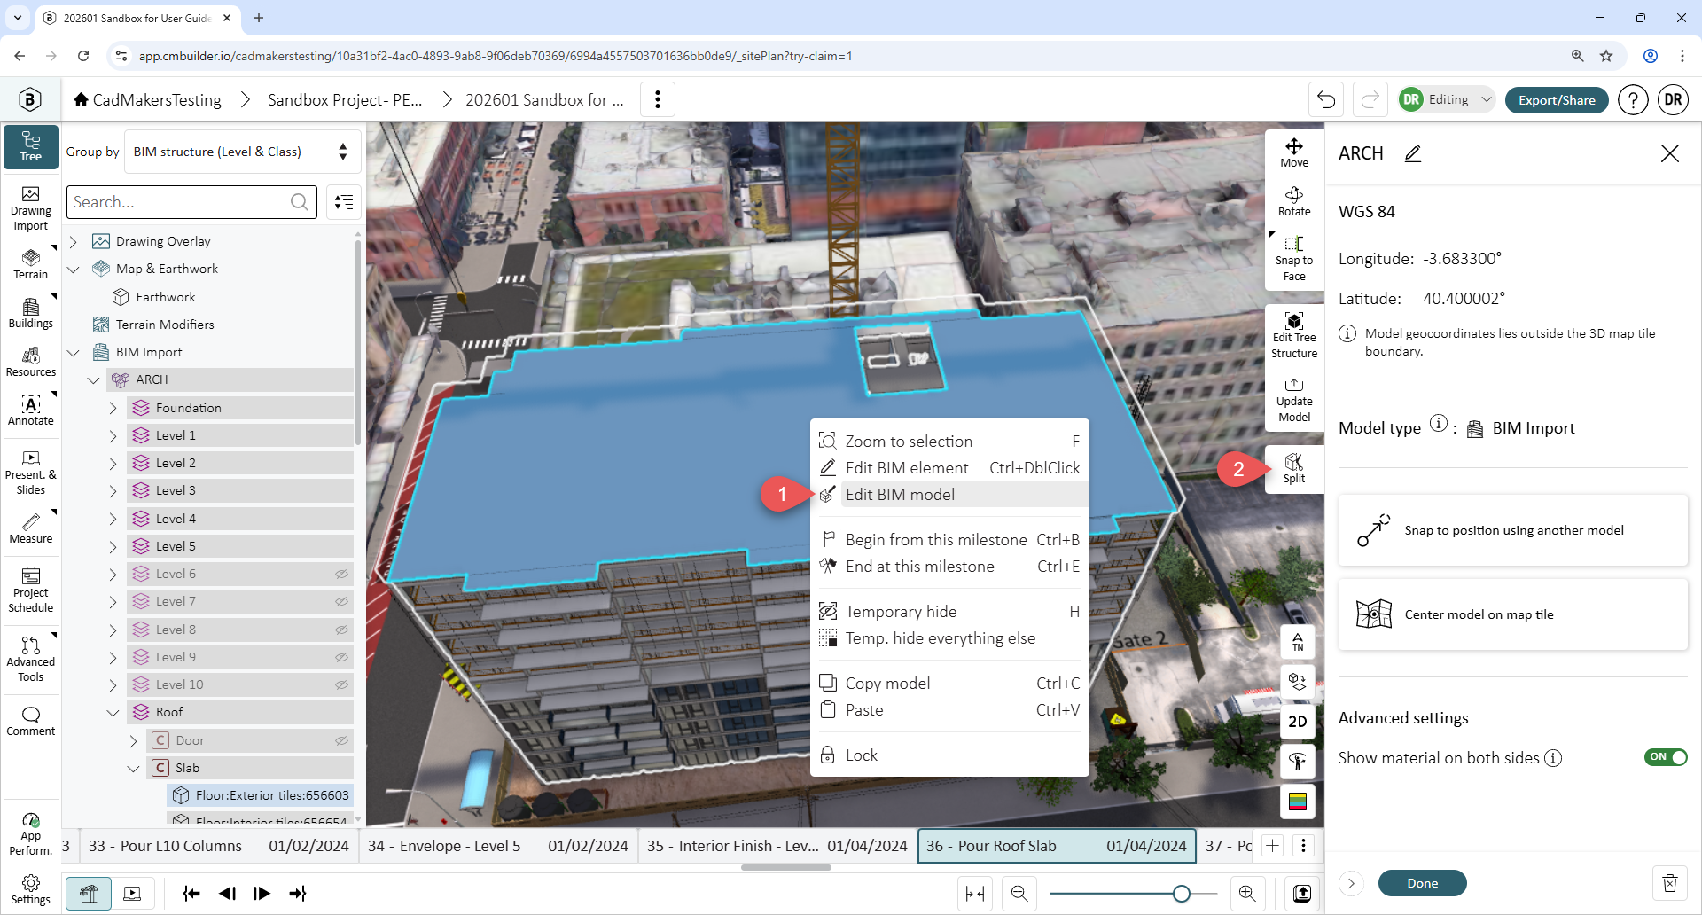The height and width of the screenshot is (915, 1702).
Task: Show hidden Level 10
Action: [341, 684]
